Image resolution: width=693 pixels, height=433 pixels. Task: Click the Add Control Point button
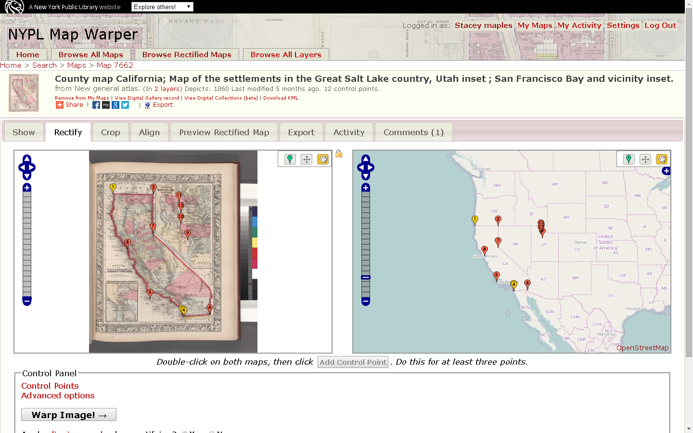click(353, 362)
